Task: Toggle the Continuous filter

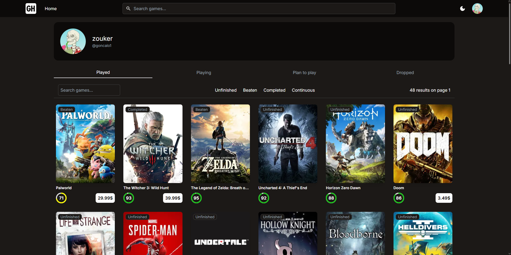Action: click(303, 90)
